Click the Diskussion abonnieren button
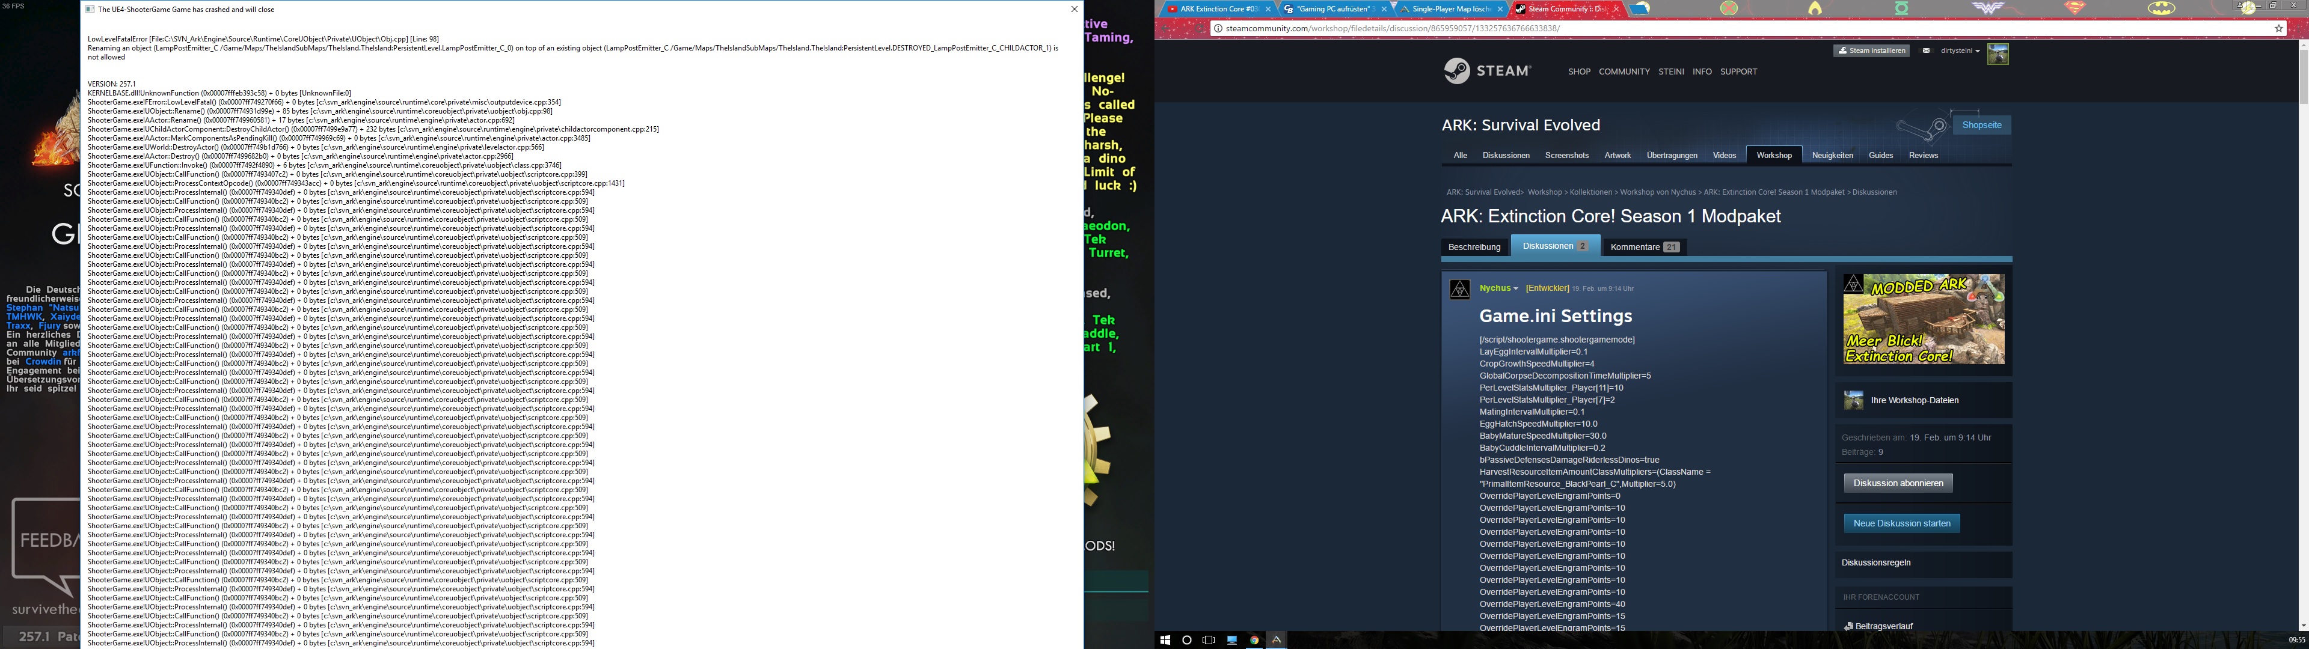This screenshot has height=649, width=2309. coord(1898,483)
